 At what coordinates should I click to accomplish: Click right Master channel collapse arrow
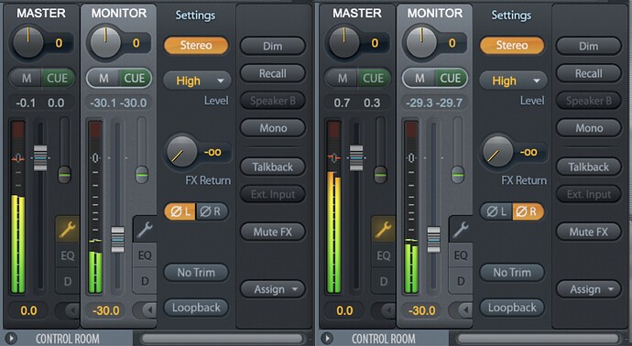(x=387, y=310)
